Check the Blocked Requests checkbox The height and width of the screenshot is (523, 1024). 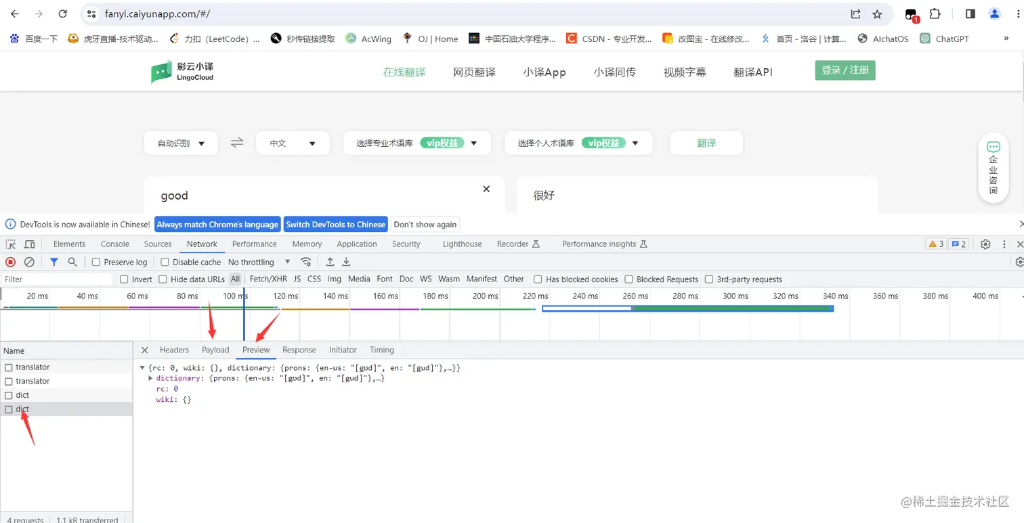628,279
